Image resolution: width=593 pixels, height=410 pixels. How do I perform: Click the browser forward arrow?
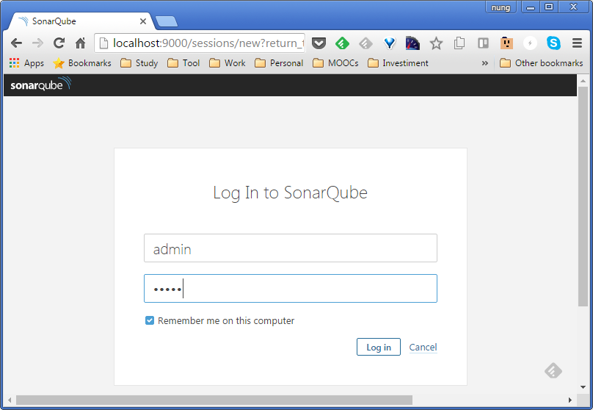click(x=37, y=43)
